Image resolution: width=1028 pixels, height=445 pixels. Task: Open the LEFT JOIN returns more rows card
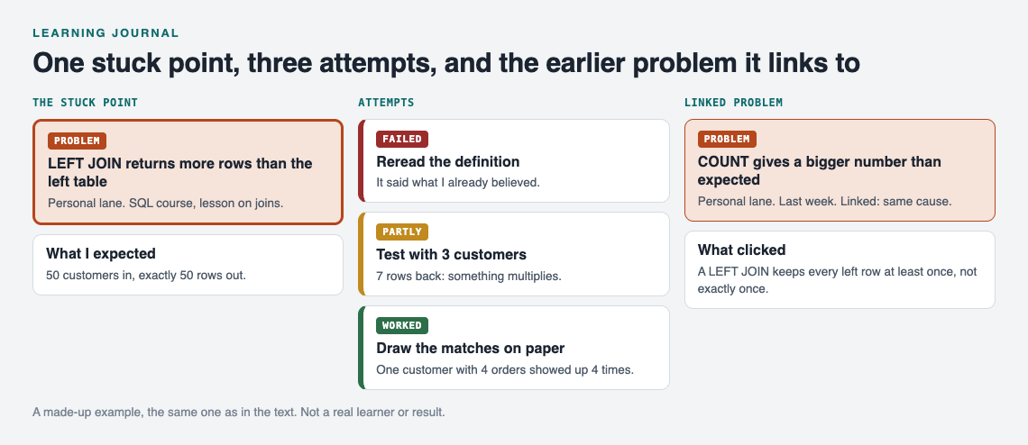(x=188, y=172)
